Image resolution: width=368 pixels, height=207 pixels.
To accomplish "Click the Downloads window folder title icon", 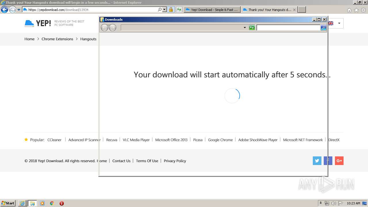I will tap(102, 20).
